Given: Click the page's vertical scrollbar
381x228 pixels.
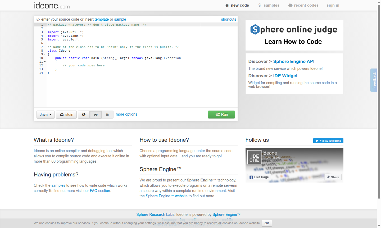Looking at the screenshot, I should coord(379,106).
